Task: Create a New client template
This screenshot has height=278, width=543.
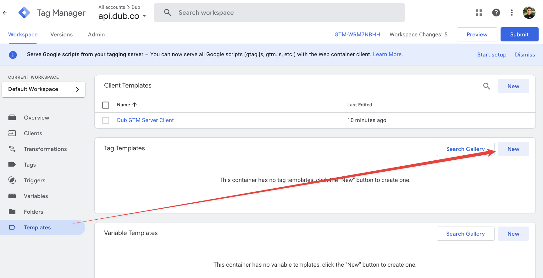Action: pos(513,86)
